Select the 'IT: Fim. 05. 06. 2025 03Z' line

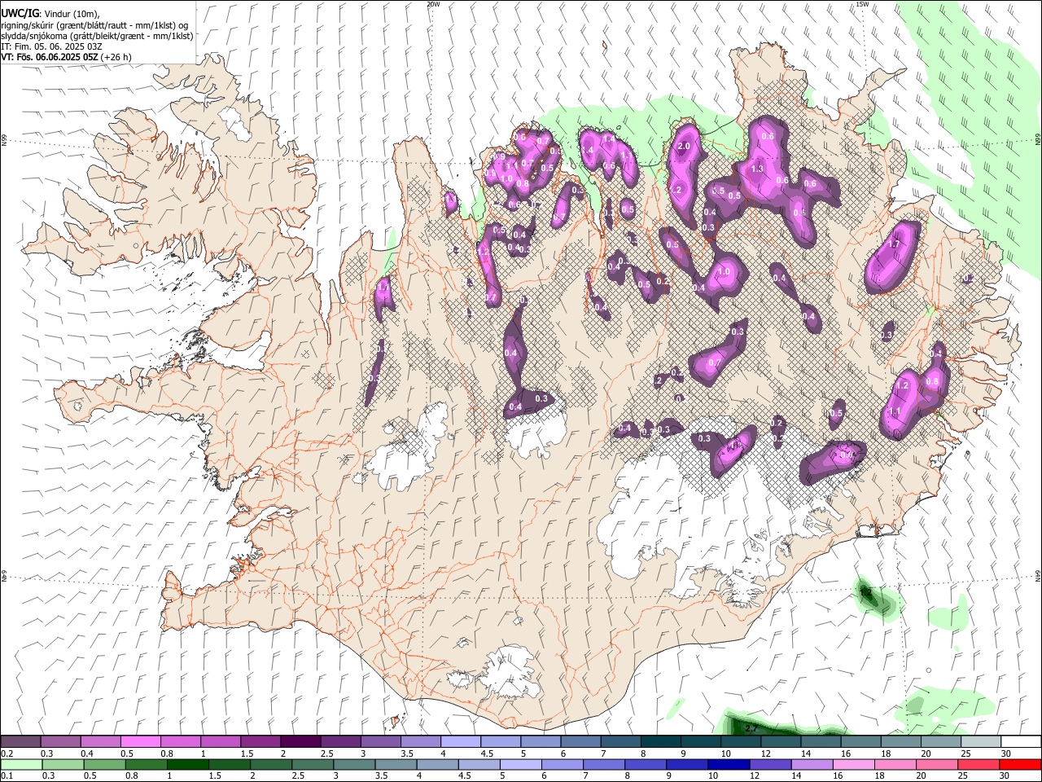51,46
